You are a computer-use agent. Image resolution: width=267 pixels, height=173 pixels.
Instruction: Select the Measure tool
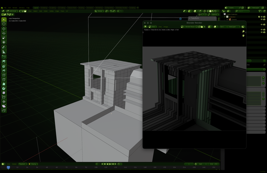pos(4,52)
